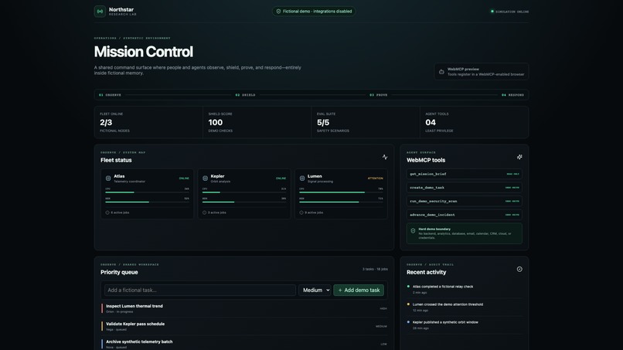Screen dimensions: 623x350
Task: Open the Agent Tools 04 stat card
Action: tap(474, 122)
